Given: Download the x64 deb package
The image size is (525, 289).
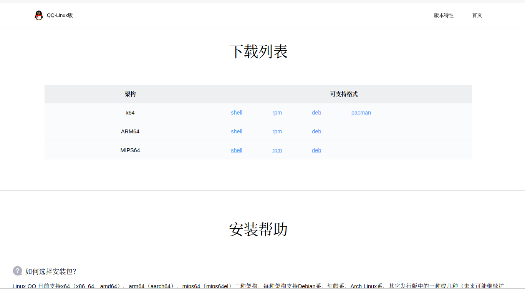Looking at the screenshot, I should 316,113.
